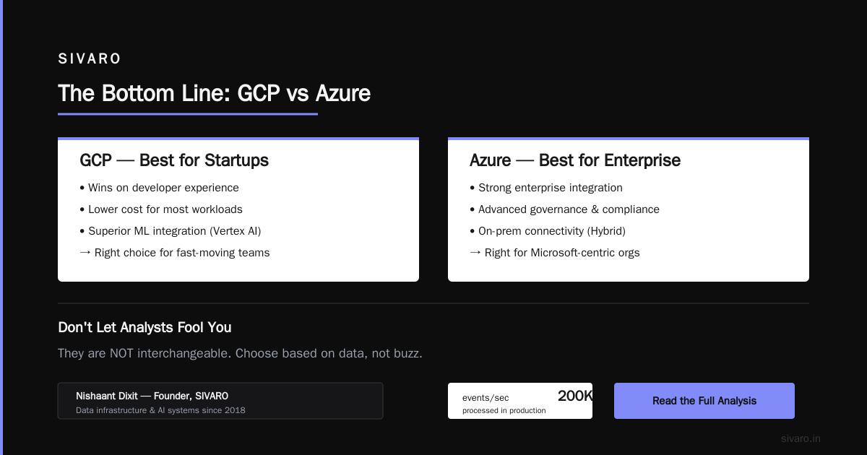Click the Superior ML integration (Vertex AI) bullet

(x=171, y=231)
